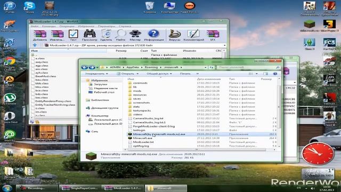Screen dimensions: 341x192
Task: Open Команды menu in WinRAR
Action: point(48,26)
